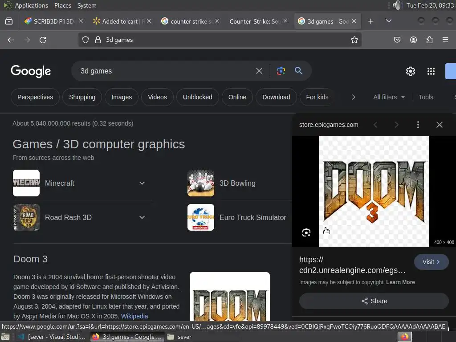
Task: Click the Google logo
Action: (31, 71)
